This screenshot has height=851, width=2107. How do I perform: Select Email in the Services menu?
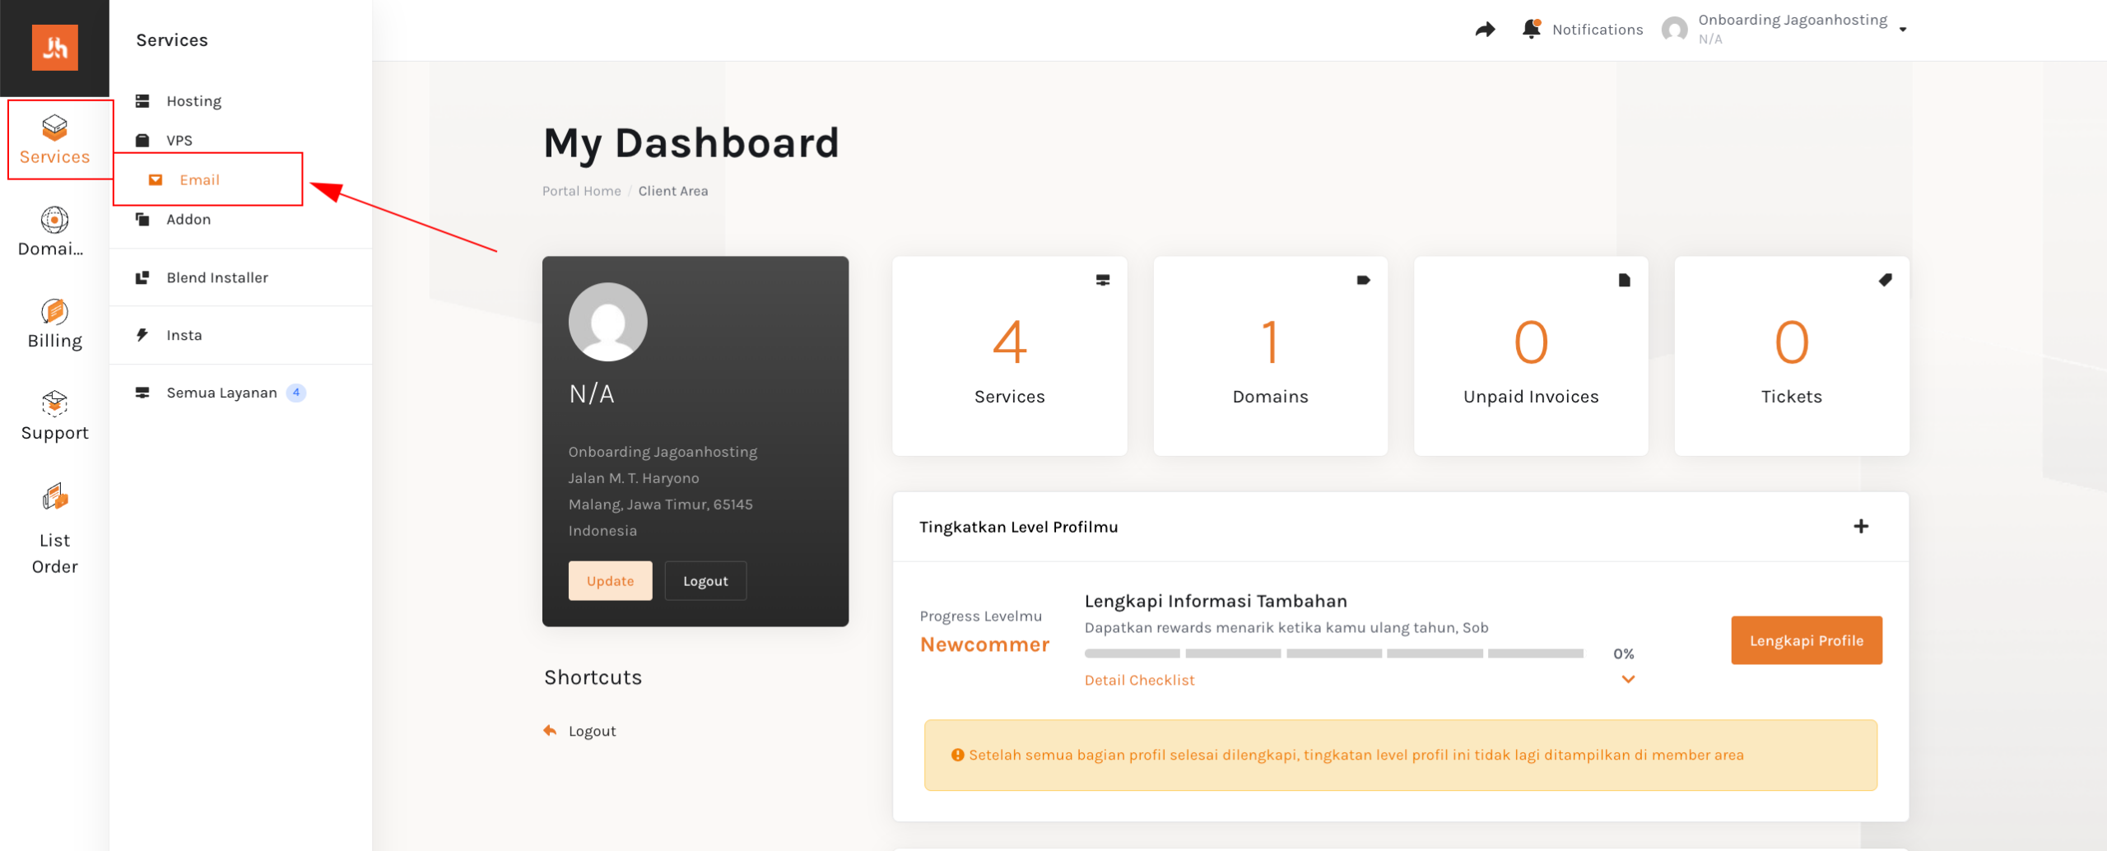(x=199, y=179)
